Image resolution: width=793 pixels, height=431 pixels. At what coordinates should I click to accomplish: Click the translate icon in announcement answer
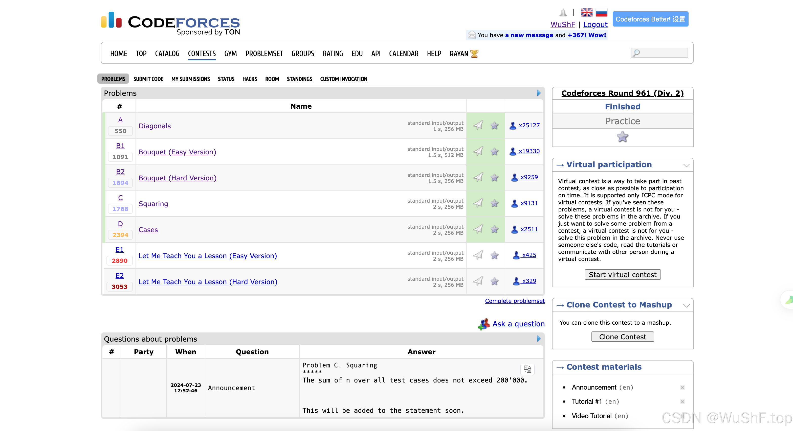(x=527, y=369)
